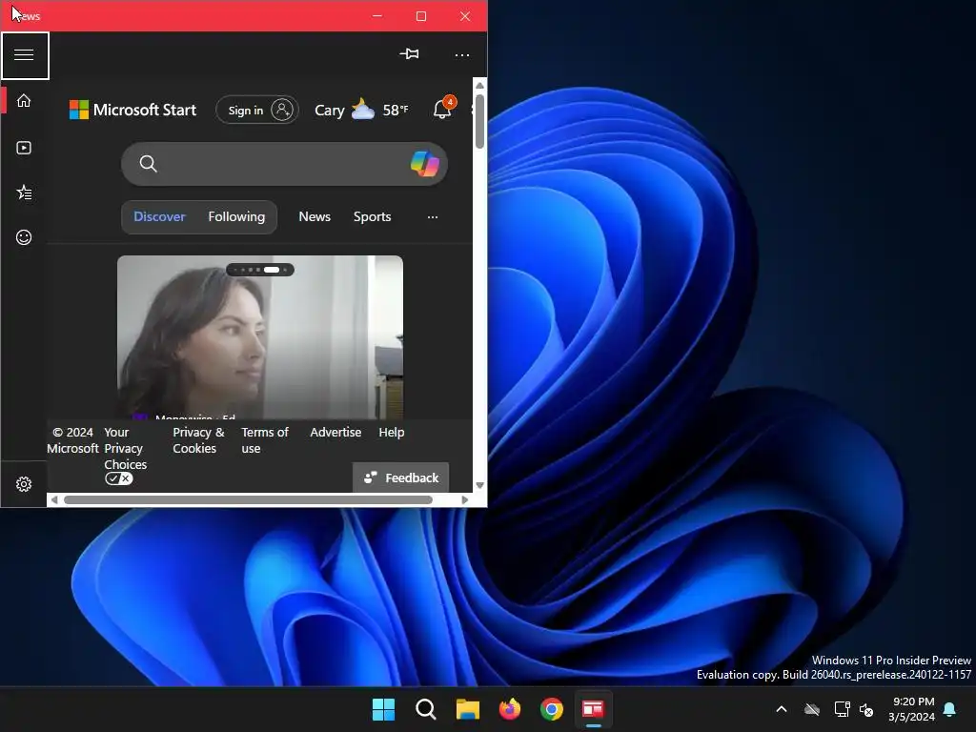Open the clock and date flyout
Image resolution: width=976 pixels, height=732 pixels.
point(911,709)
